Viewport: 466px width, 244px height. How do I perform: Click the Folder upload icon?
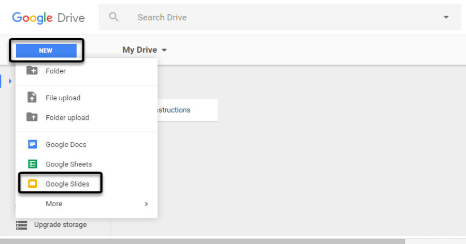(x=32, y=117)
